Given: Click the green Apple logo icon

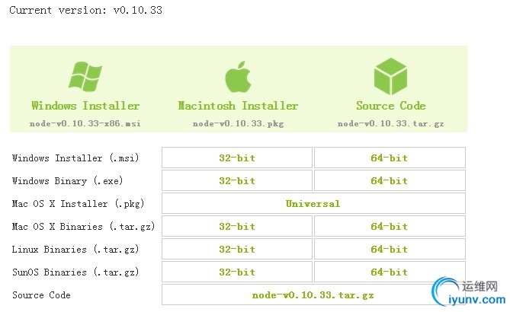Looking at the screenshot, I should pyautogui.click(x=238, y=77).
